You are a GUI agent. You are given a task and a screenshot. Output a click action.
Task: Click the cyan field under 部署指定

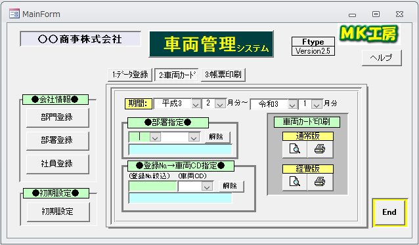(x=181, y=149)
